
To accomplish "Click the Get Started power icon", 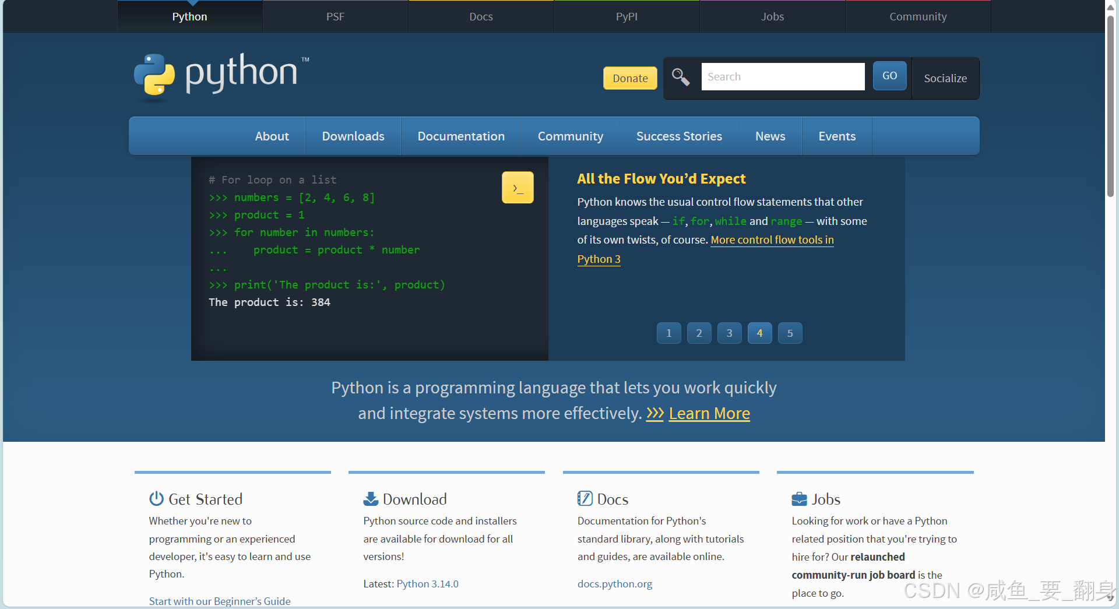I will [156, 499].
